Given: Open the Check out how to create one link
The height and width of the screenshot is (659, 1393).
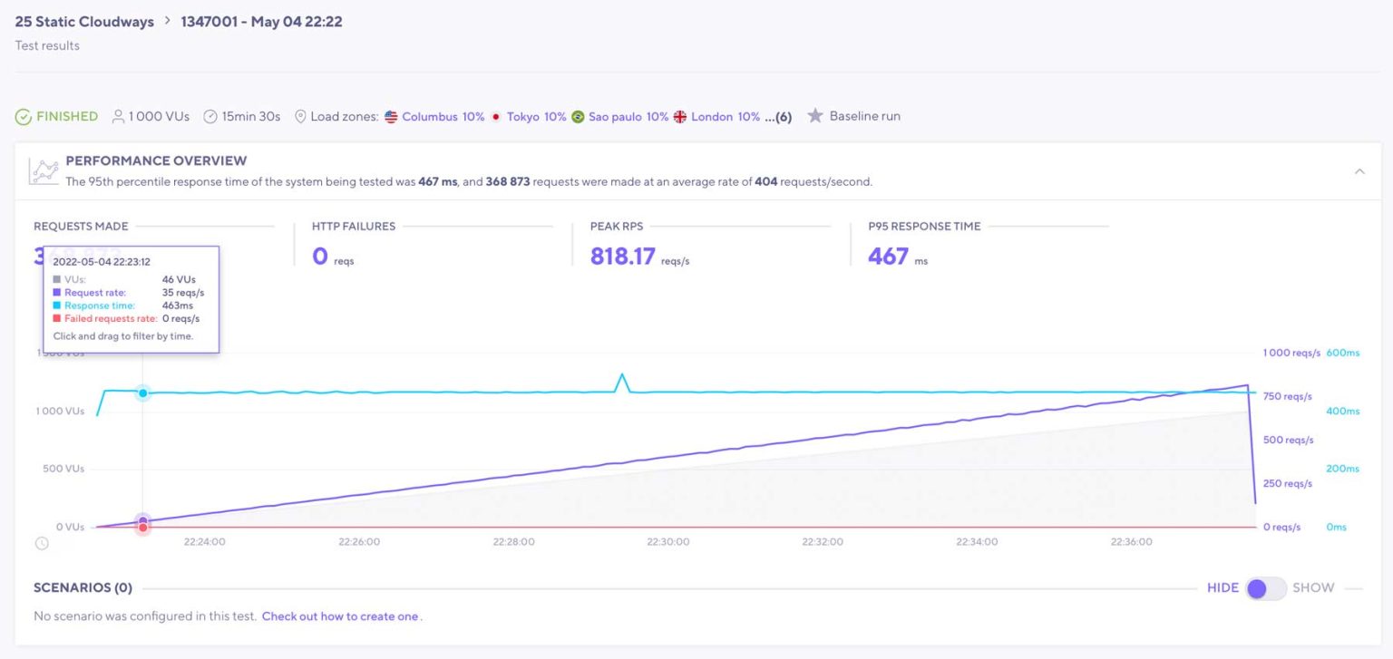Looking at the screenshot, I should coord(340,616).
